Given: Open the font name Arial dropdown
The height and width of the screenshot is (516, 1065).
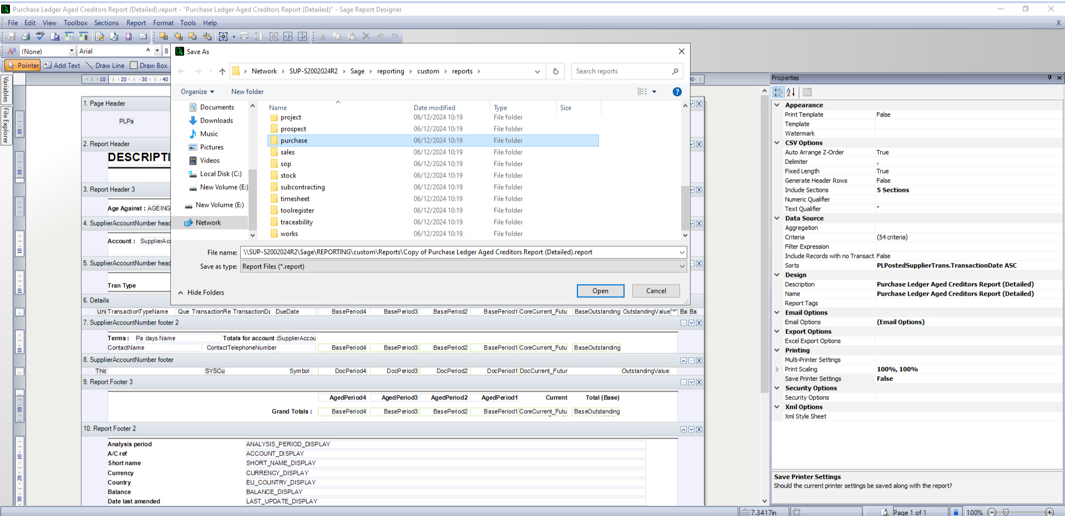Looking at the screenshot, I should [x=158, y=51].
